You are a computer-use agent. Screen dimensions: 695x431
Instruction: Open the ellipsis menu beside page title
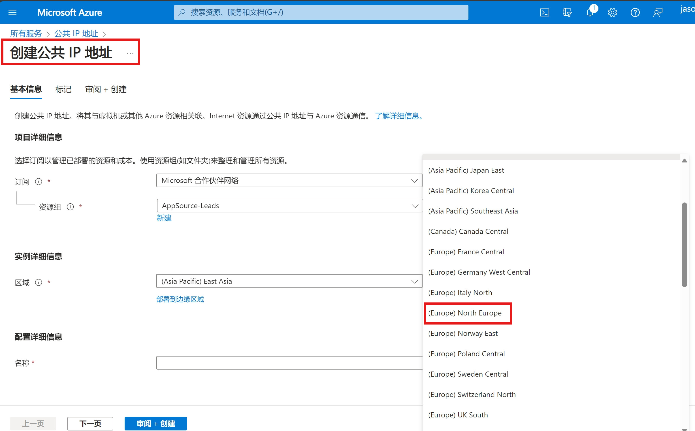pos(130,53)
